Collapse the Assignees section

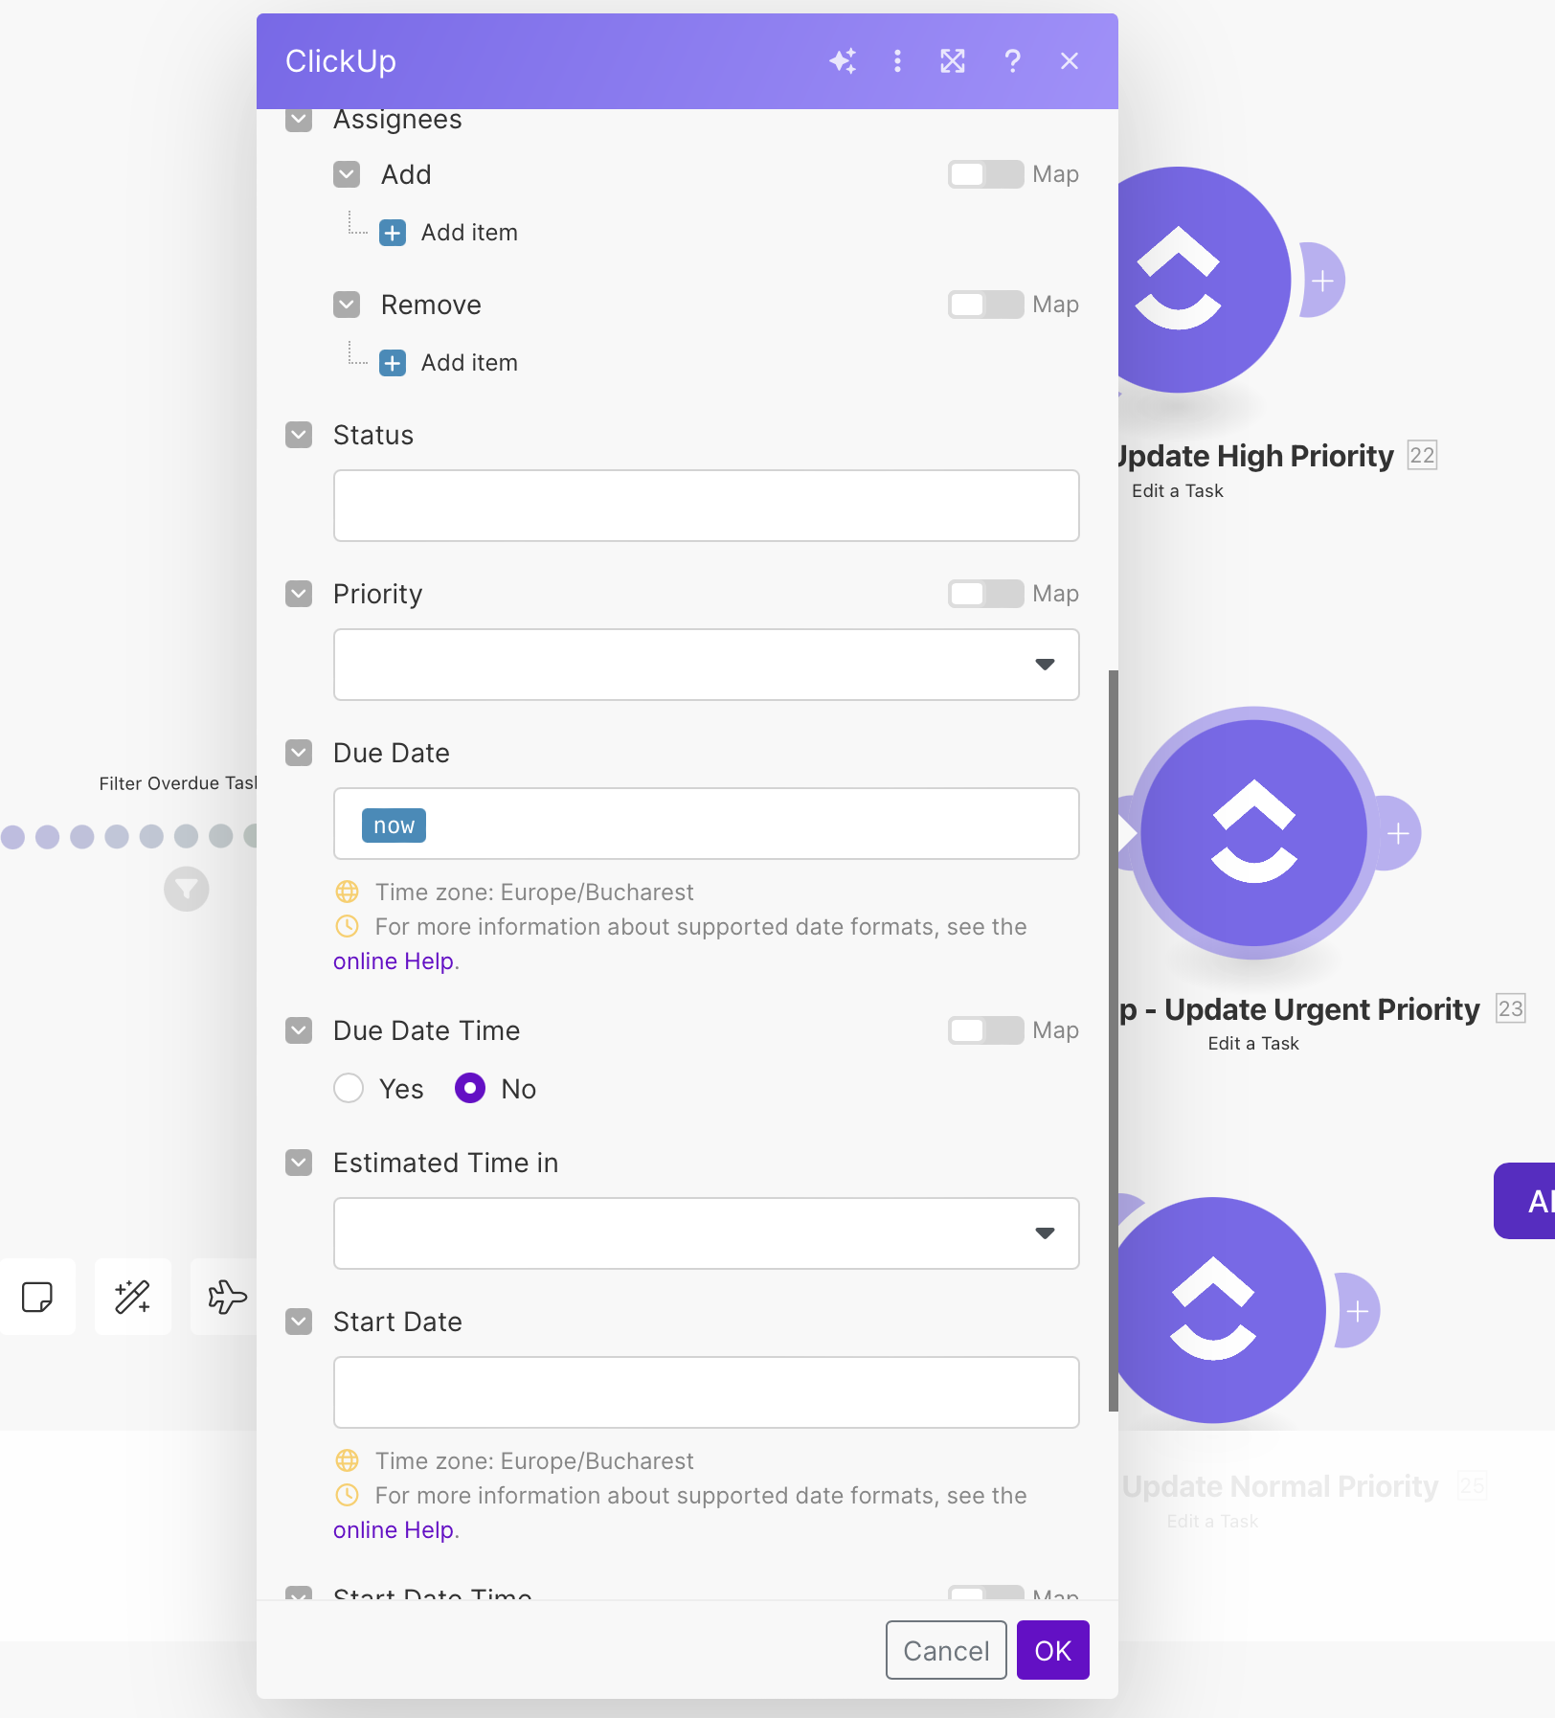[298, 119]
